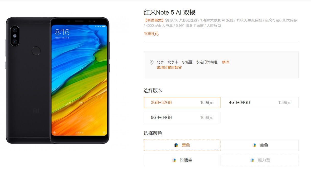Choose the 4GB+64GB version
This screenshot has height=169, width=311.
pyautogui.click(x=260, y=103)
